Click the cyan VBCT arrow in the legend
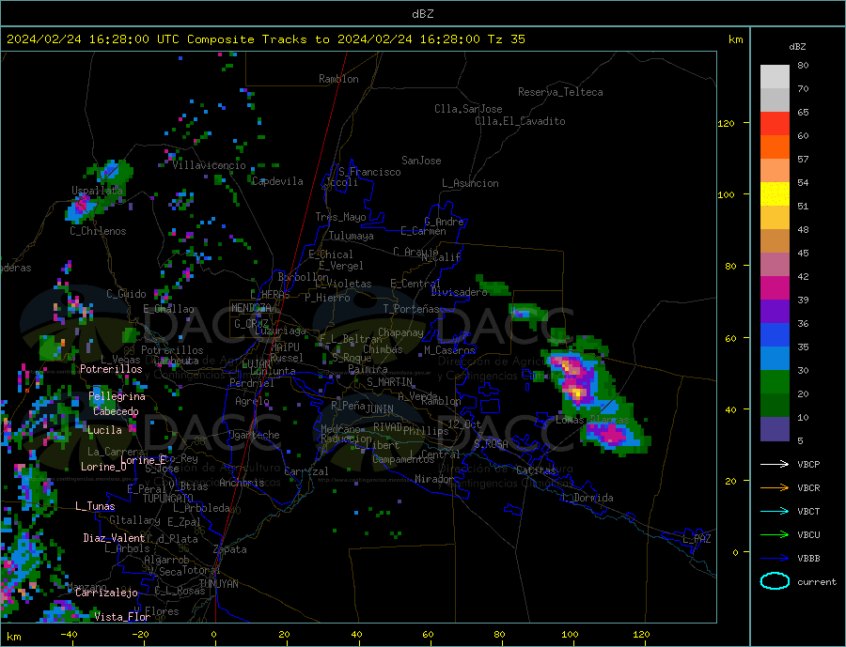 (775, 511)
